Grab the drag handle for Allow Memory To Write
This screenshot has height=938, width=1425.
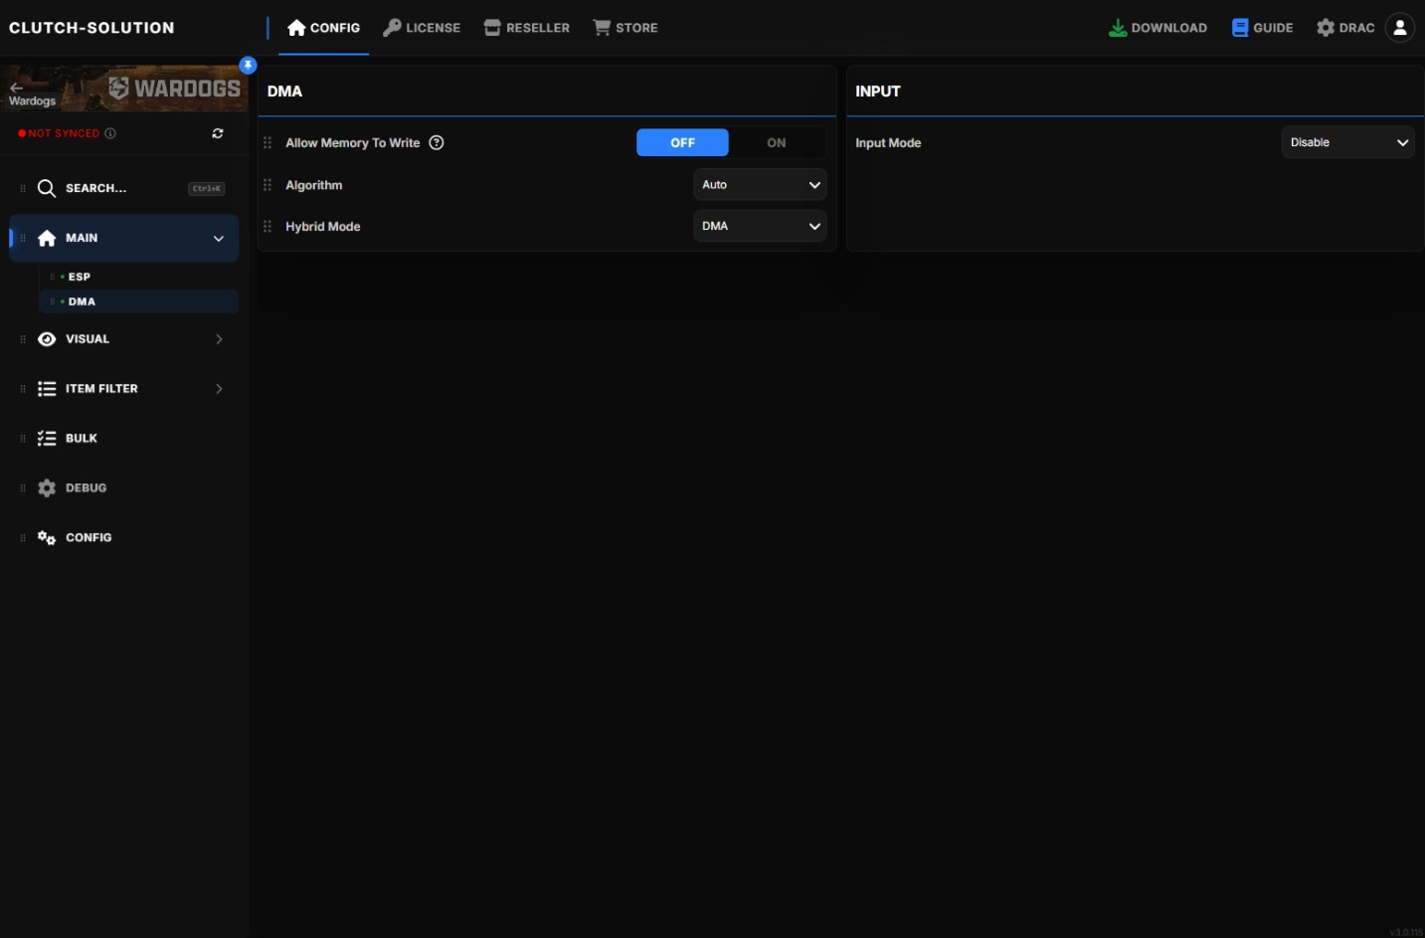pos(267,143)
